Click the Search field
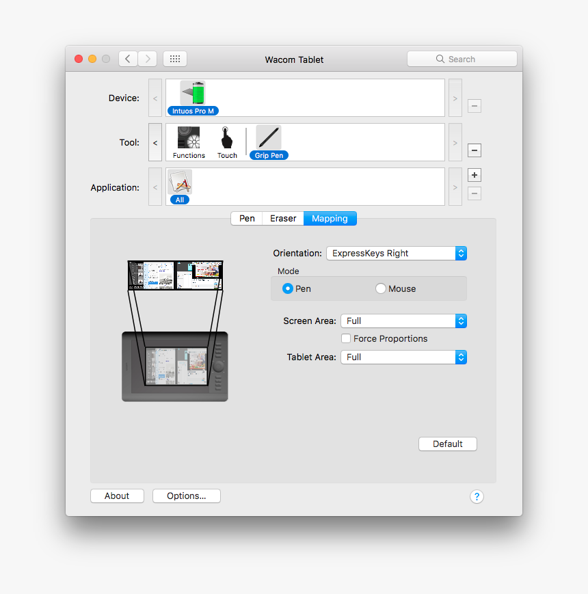The image size is (588, 594). click(462, 59)
